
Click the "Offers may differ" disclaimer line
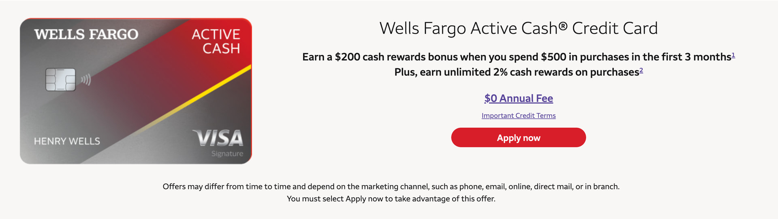point(391,187)
